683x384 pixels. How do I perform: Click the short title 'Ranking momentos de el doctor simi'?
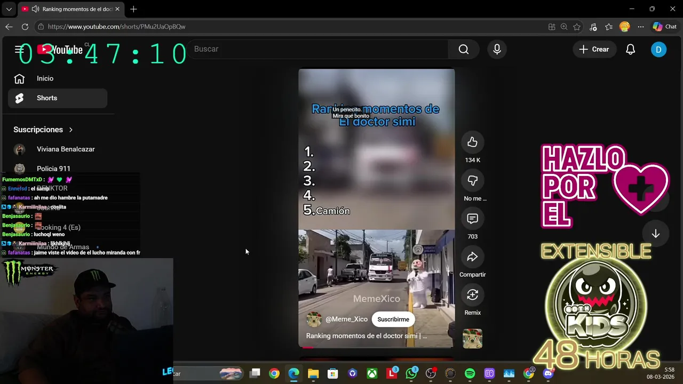366,336
